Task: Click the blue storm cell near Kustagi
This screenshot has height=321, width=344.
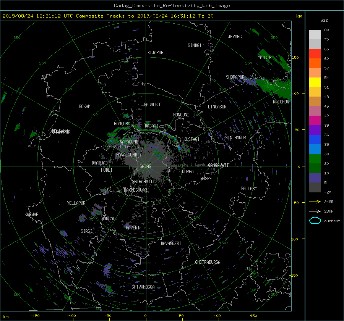Action: click(180, 147)
